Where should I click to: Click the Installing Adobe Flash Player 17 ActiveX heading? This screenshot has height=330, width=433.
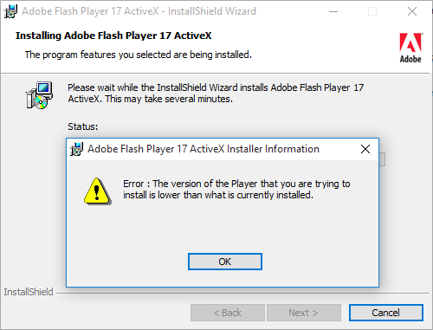point(113,36)
